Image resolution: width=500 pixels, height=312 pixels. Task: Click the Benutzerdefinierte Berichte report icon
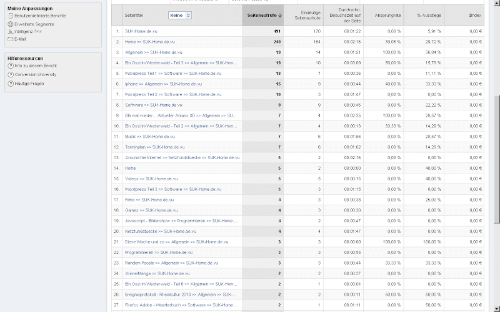click(10, 14)
